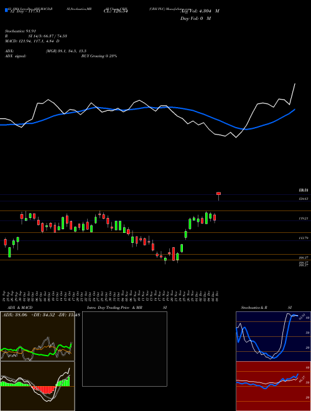Click the 'Intra Day Trading Price & MR' title

pyautogui.click(x=115, y=308)
